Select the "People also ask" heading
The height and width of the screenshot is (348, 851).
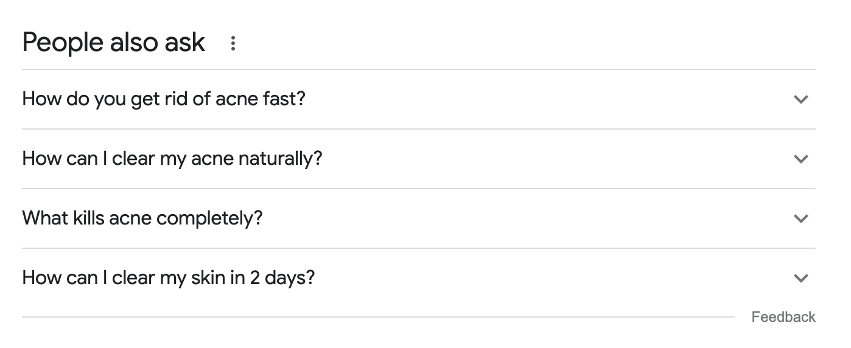coord(114,43)
